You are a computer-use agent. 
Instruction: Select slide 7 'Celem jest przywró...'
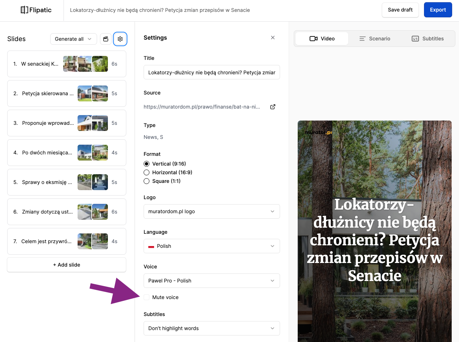coord(67,241)
